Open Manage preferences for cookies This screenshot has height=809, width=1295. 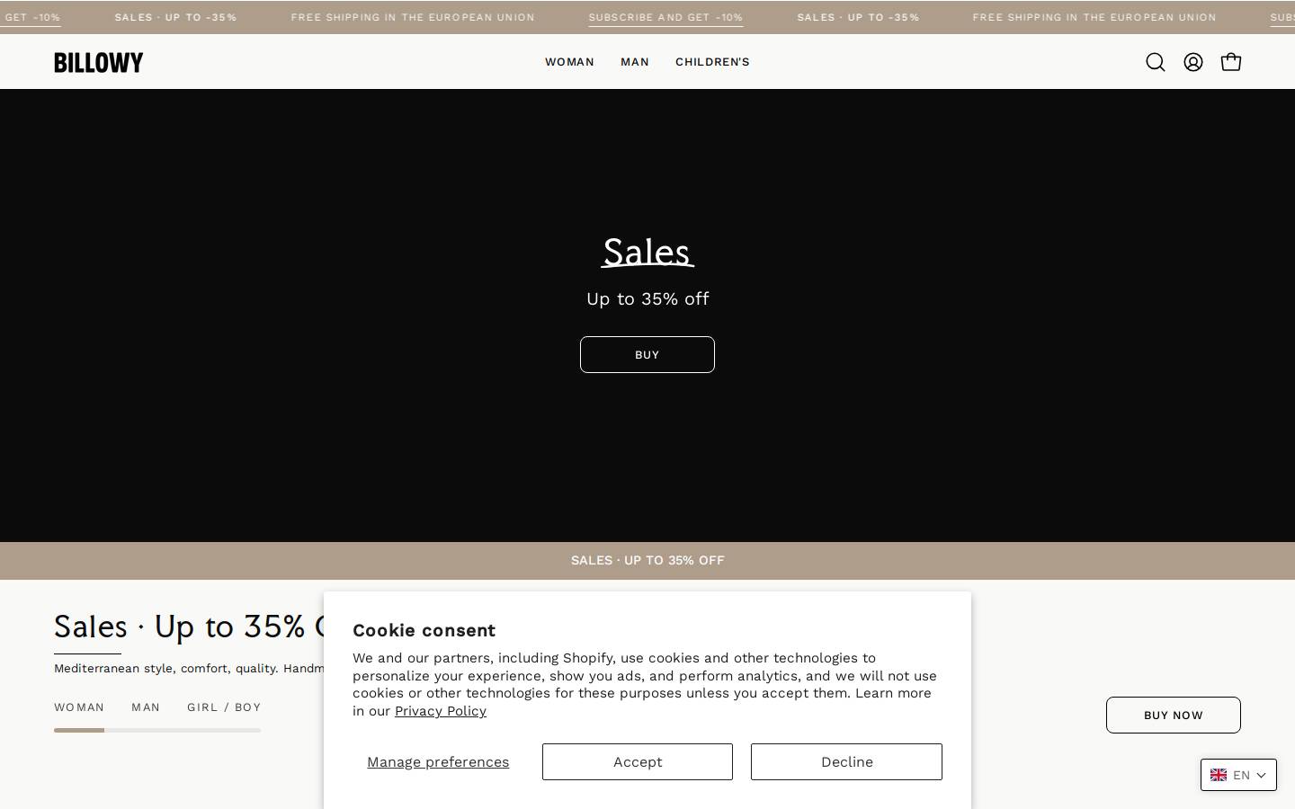tap(438, 761)
